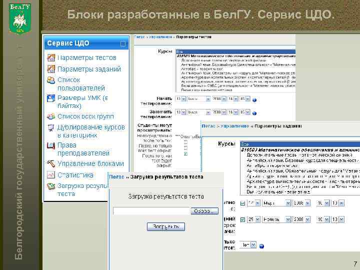Viewport: 360px width, 270px height.
Task: Click the Дублирование курсов icon
Action: coord(51,127)
